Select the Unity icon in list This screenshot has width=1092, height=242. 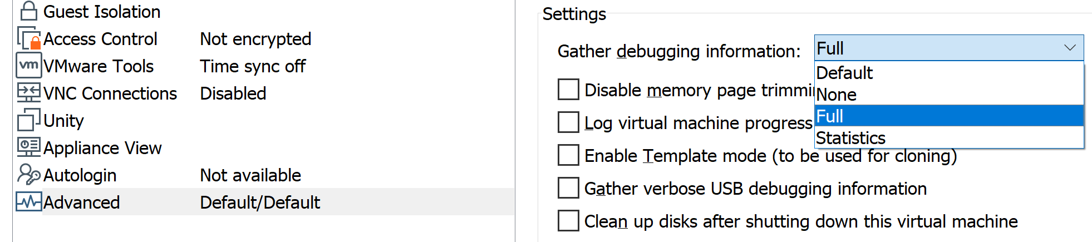pos(29,120)
